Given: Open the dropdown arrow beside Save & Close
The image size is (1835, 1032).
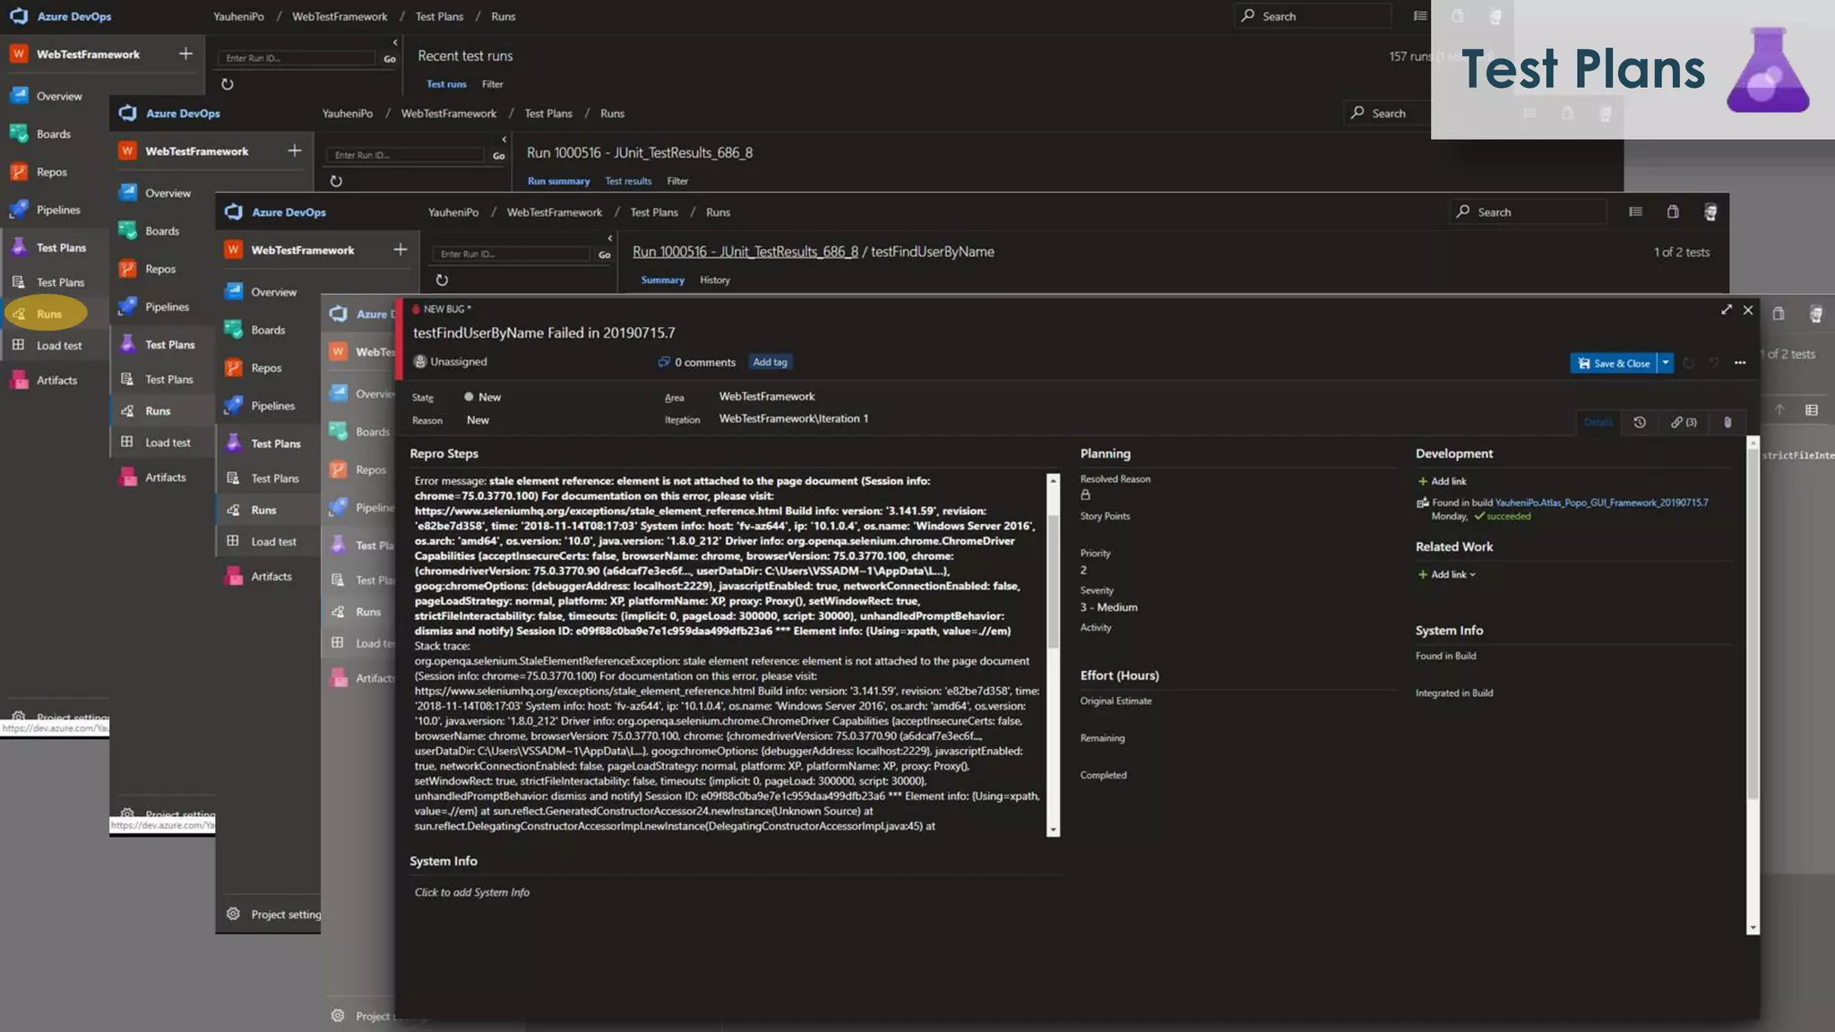Looking at the screenshot, I should [x=1666, y=363].
